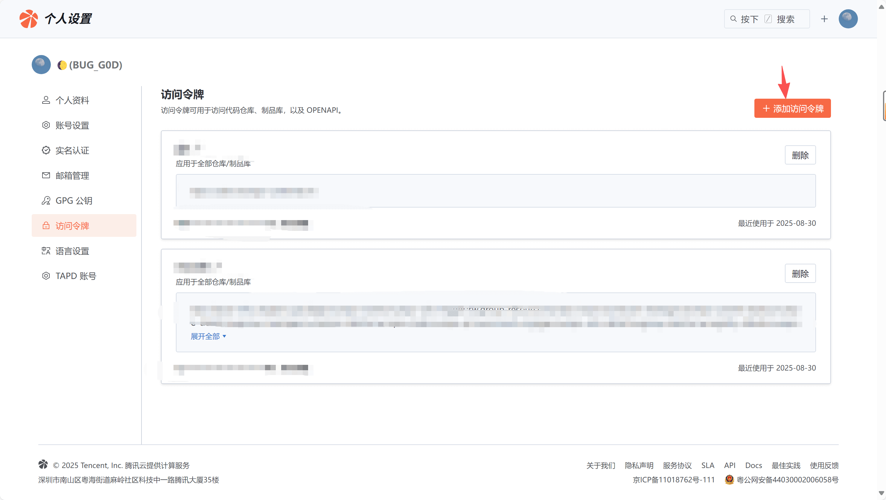
Task: Go to TAPD 账号 section
Action: click(x=76, y=276)
